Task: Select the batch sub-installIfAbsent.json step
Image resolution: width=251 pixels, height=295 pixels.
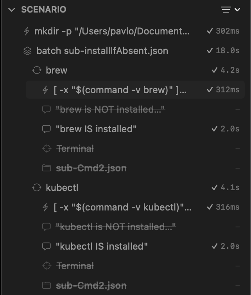Action: click(x=102, y=51)
